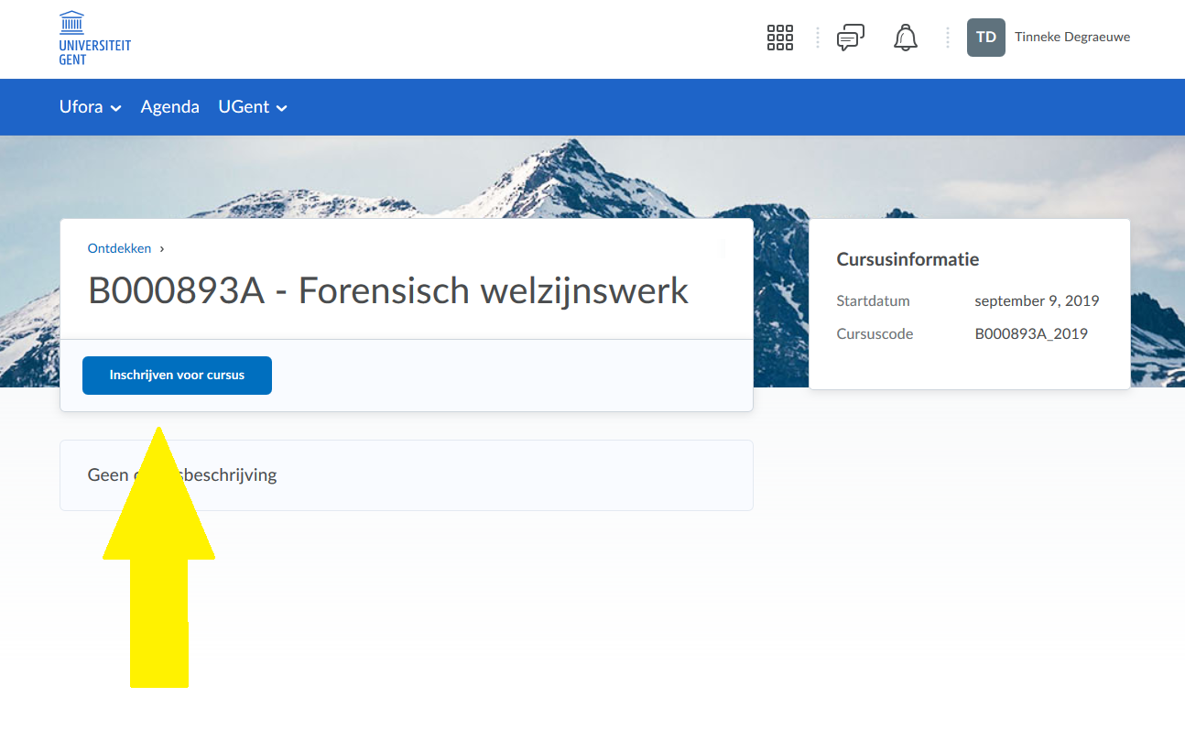This screenshot has width=1185, height=741.
Task: Open the course selector grid icon
Action: coord(779,38)
